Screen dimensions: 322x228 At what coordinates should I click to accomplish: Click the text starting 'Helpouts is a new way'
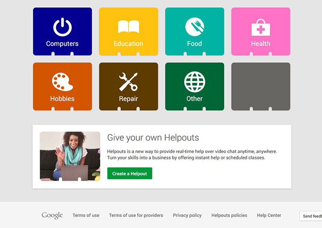coord(192,154)
